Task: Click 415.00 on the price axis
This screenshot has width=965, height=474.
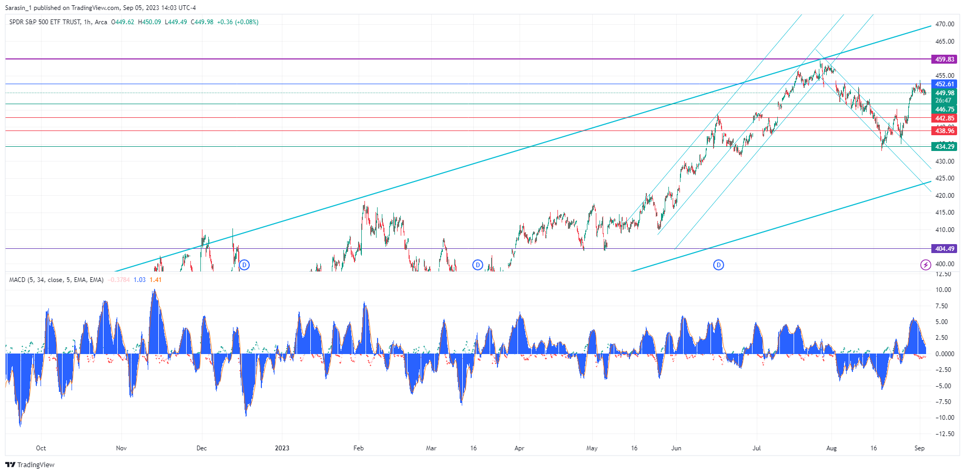Action: (x=944, y=213)
